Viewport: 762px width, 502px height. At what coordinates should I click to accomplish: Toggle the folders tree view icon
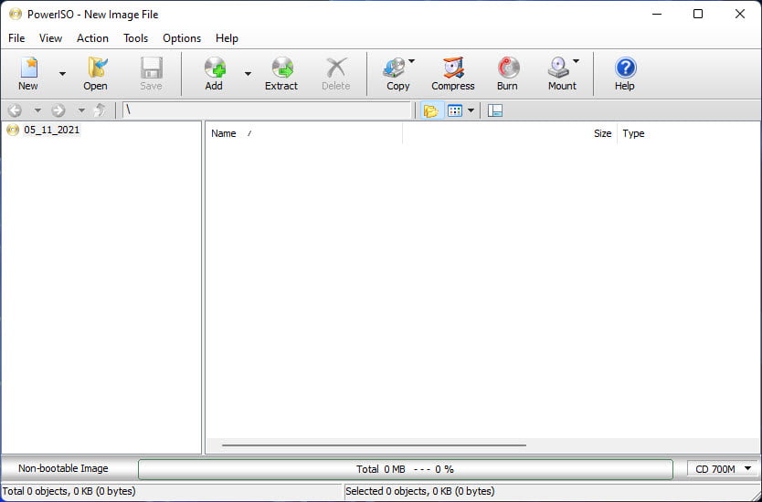(x=431, y=110)
